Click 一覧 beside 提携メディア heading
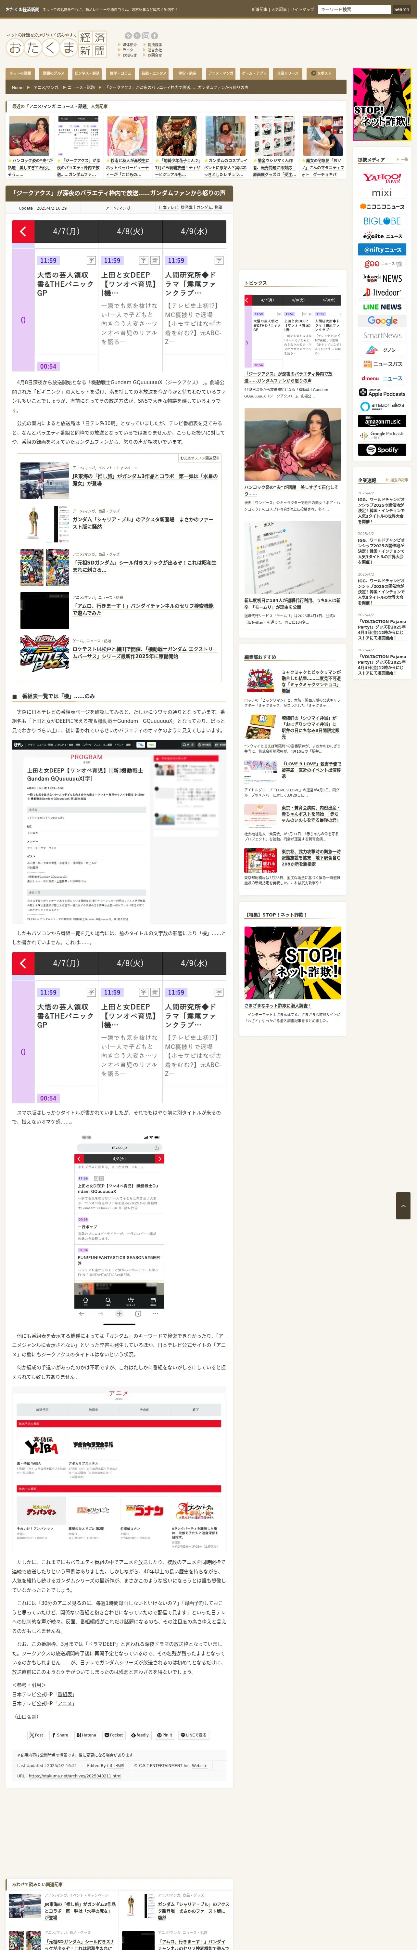This screenshot has height=1950, width=417. point(405,160)
